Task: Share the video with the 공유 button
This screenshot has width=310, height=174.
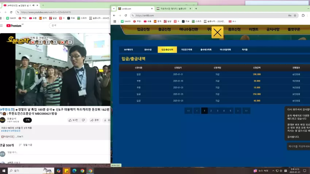Action: coord(95,120)
